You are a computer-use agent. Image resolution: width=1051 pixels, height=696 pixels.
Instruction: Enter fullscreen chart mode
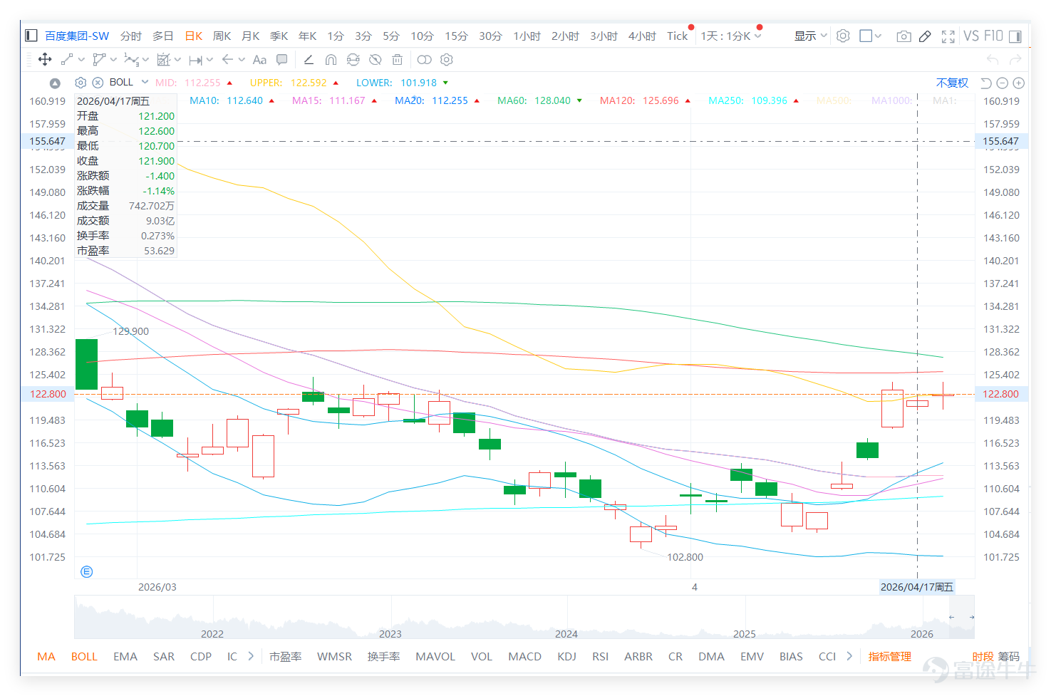pos(948,36)
